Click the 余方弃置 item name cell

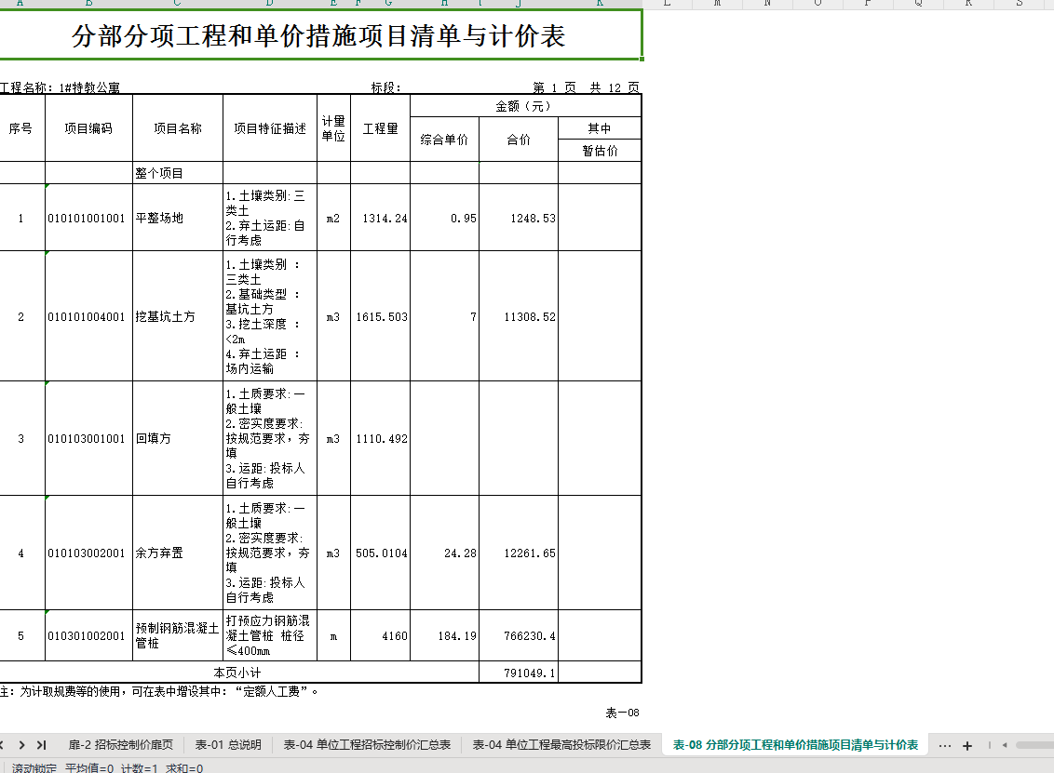point(178,553)
